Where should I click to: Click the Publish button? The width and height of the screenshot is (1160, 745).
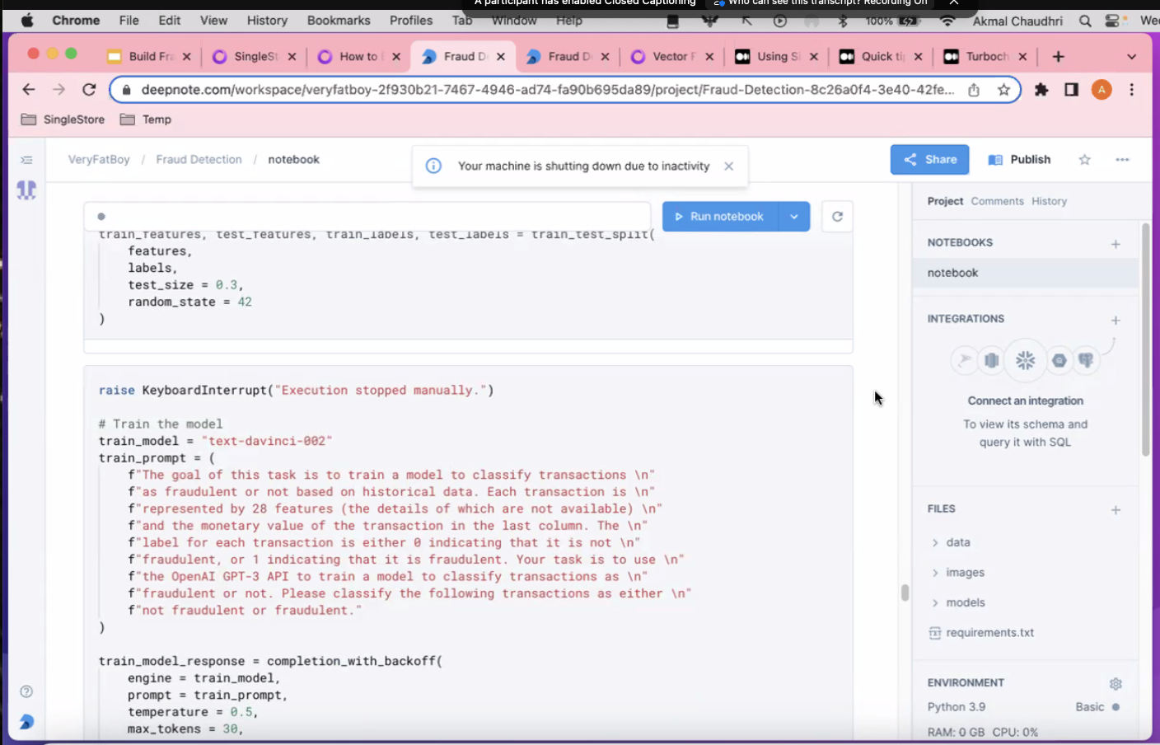(1020, 160)
